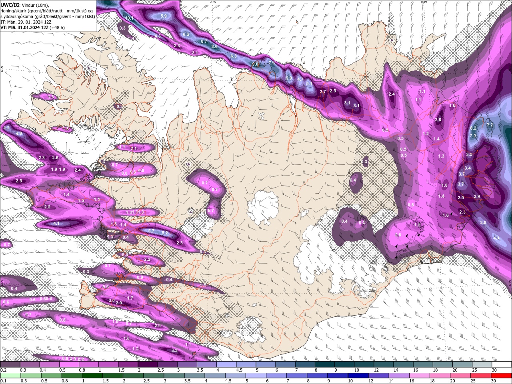This screenshot has width=512, height=384.
Task: Click the slydda/snjókoma legend description line
Action: click(48, 16)
